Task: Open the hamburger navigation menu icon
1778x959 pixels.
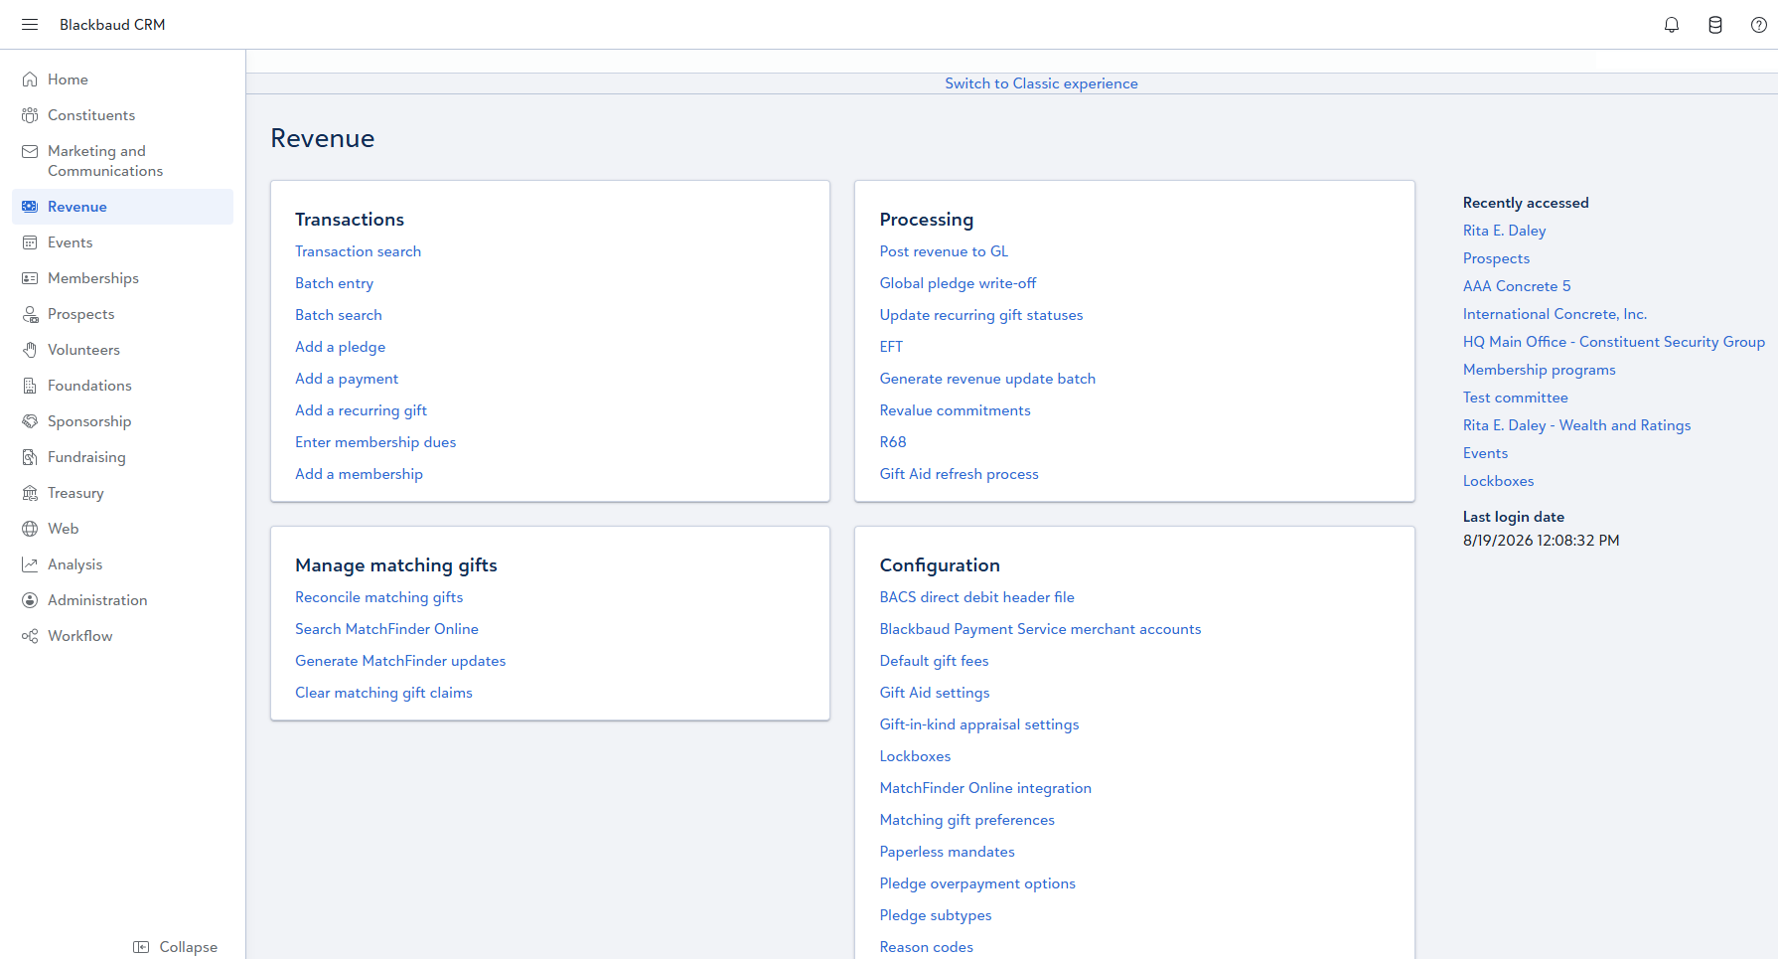Action: [x=30, y=25]
